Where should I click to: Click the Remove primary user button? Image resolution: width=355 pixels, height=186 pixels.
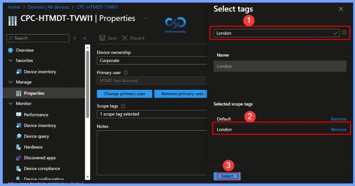coord(181,94)
